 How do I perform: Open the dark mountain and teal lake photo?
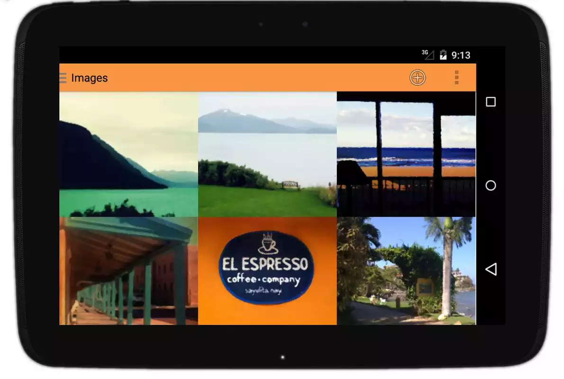pyautogui.click(x=129, y=154)
